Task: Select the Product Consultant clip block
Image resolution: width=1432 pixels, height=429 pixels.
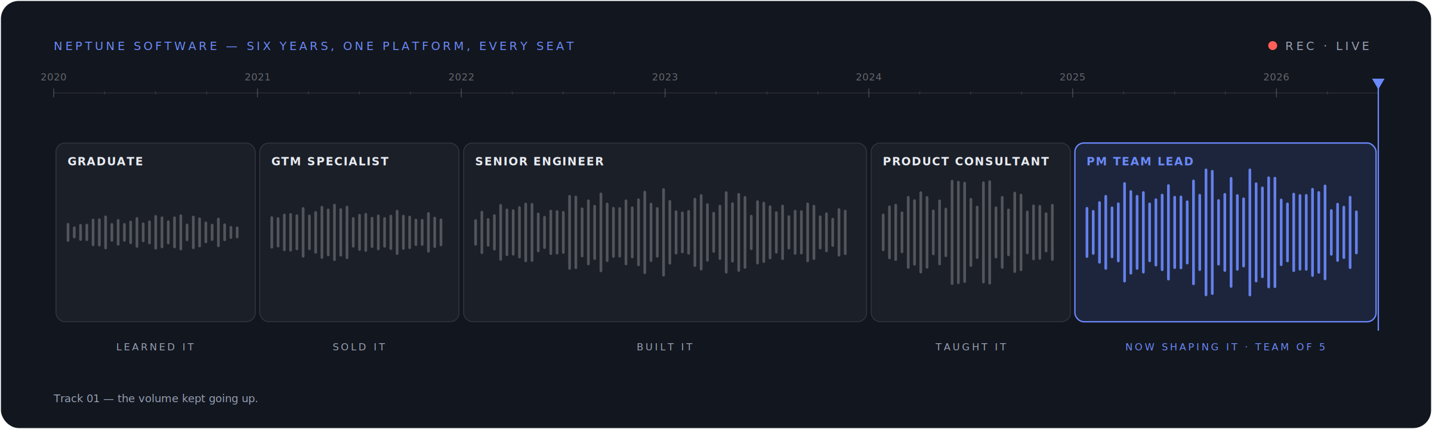Action: 971,232
